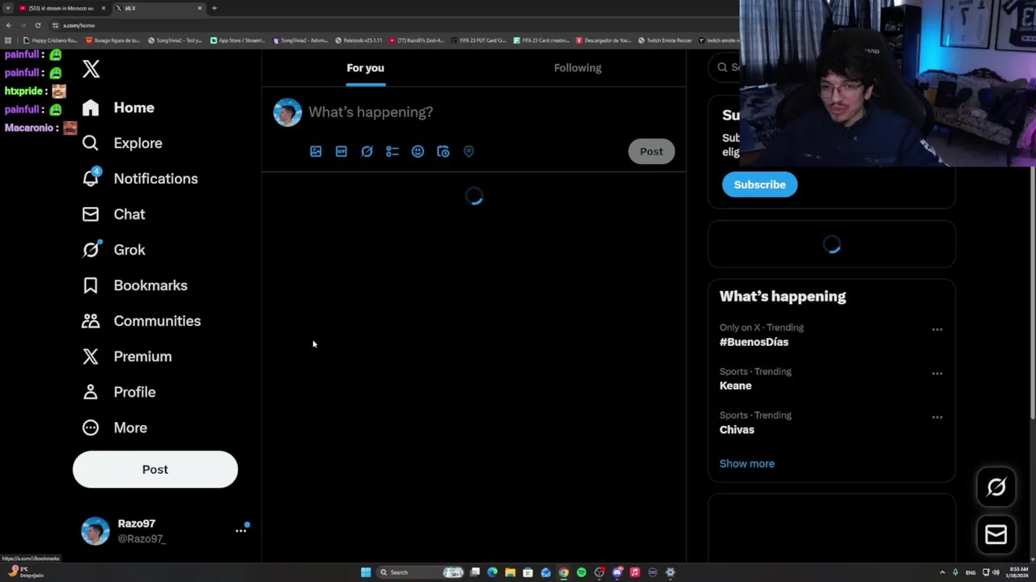
Task: Open options for #BuenosDías trend
Action: coord(937,330)
